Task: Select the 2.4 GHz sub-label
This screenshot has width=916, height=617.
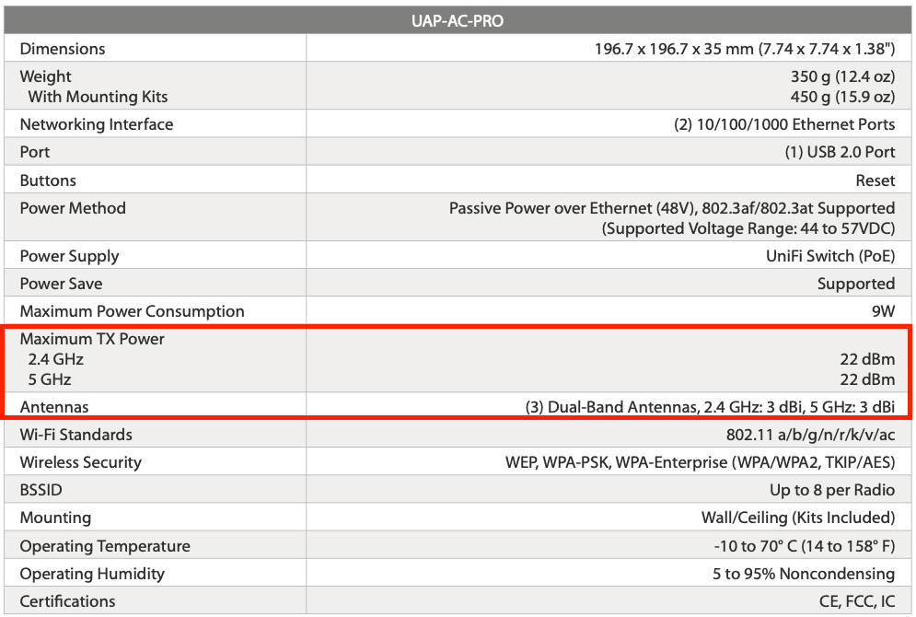Action: [55, 359]
